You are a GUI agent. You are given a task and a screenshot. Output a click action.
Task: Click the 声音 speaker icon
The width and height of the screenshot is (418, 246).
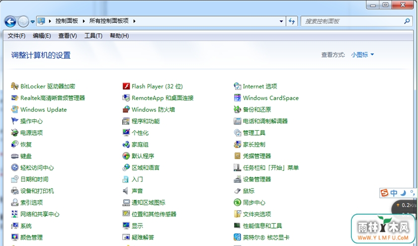click(x=125, y=191)
